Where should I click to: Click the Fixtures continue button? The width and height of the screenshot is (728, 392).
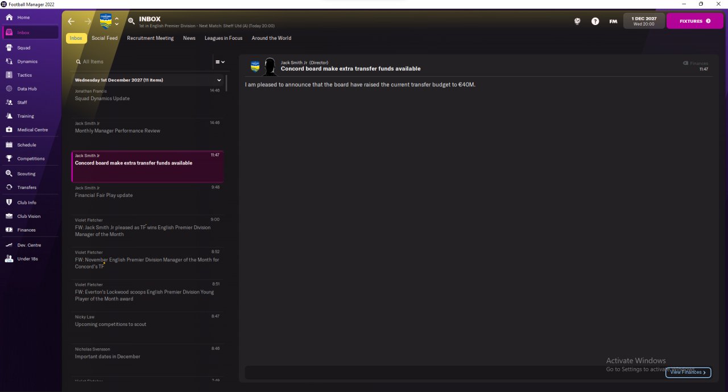pos(694,21)
